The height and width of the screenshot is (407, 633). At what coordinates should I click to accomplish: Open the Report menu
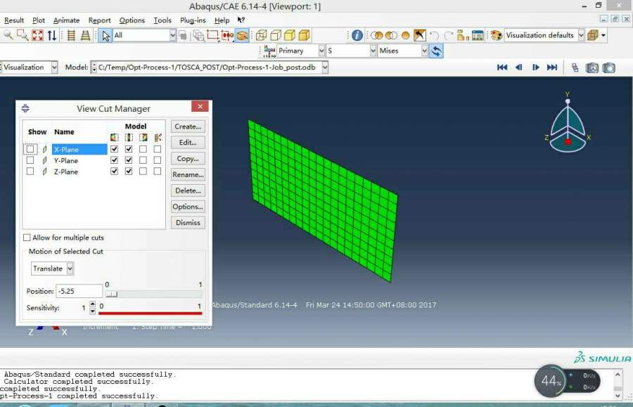point(99,20)
